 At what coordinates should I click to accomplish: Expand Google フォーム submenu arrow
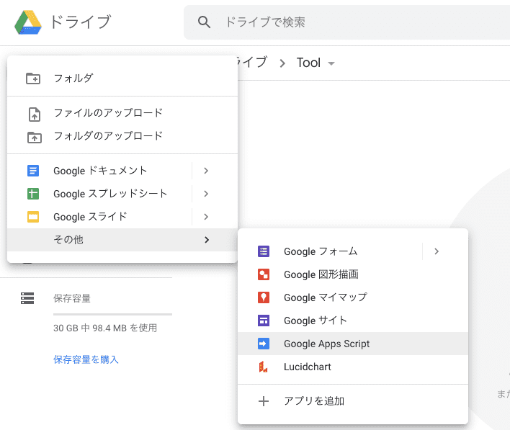pos(437,251)
